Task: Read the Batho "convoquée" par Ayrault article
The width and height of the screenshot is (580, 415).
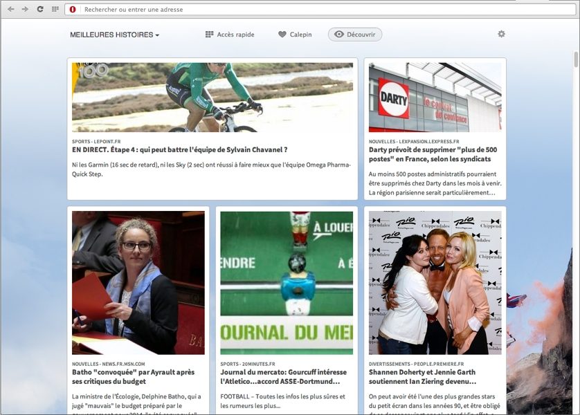Action: click(x=134, y=376)
